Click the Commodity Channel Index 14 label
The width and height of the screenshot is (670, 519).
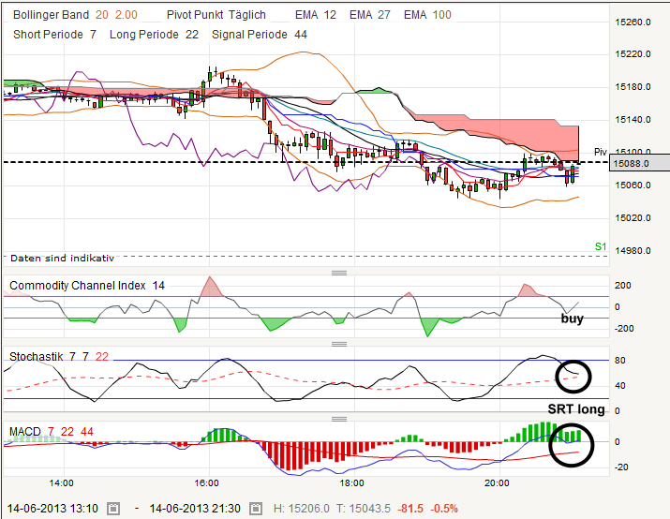pos(87,286)
